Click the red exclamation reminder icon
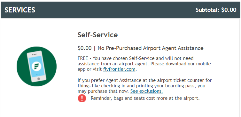 tap(82, 98)
